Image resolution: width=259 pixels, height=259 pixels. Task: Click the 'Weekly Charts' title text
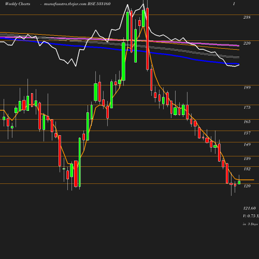point(18,4)
